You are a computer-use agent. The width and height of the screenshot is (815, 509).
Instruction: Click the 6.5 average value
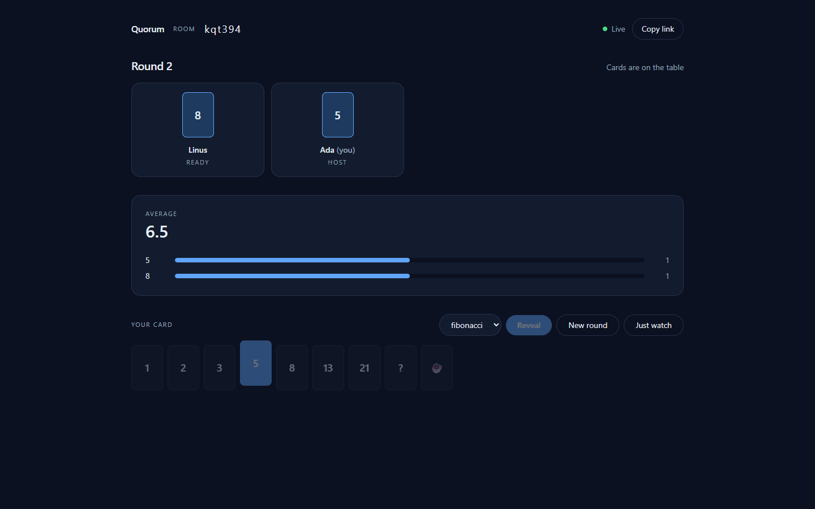click(157, 232)
